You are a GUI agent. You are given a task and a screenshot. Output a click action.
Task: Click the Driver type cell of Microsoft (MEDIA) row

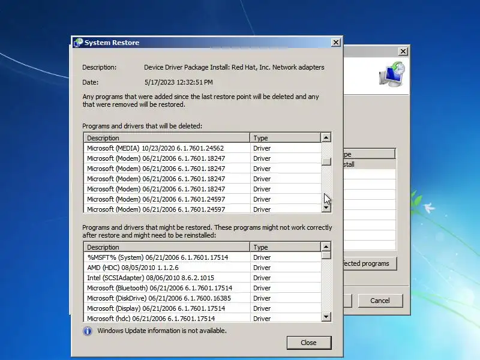click(286, 148)
